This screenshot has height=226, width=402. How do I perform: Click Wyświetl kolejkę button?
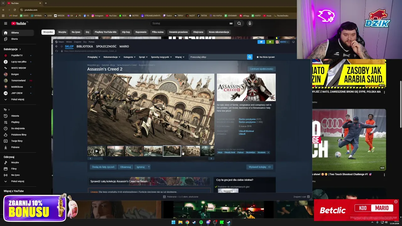tap(260, 167)
